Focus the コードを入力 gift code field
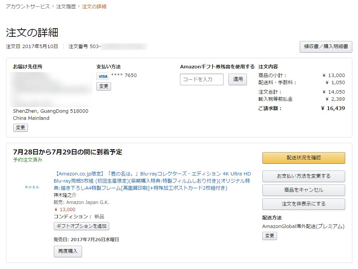The width and height of the screenshot is (358, 269). [202, 79]
